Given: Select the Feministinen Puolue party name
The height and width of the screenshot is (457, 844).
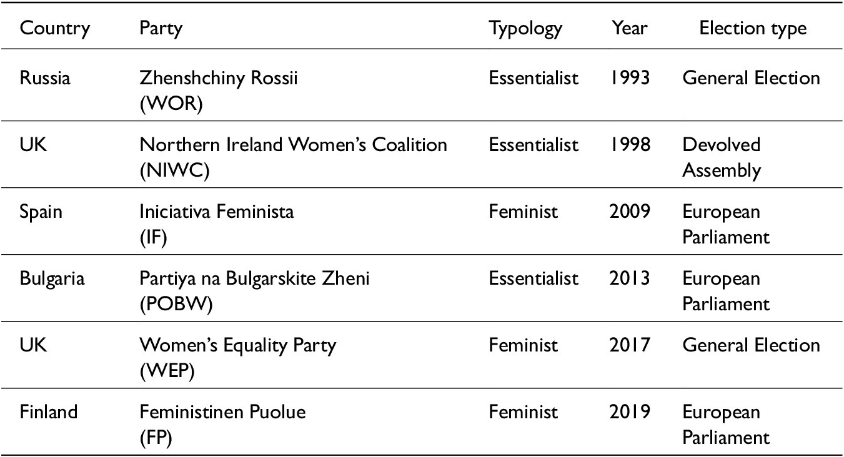Looking at the screenshot, I should click(x=222, y=412).
